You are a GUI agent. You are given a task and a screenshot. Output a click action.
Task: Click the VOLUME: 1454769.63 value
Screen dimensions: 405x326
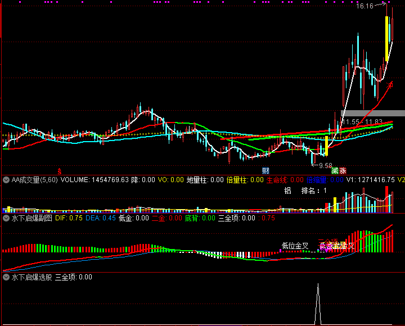coord(94,180)
